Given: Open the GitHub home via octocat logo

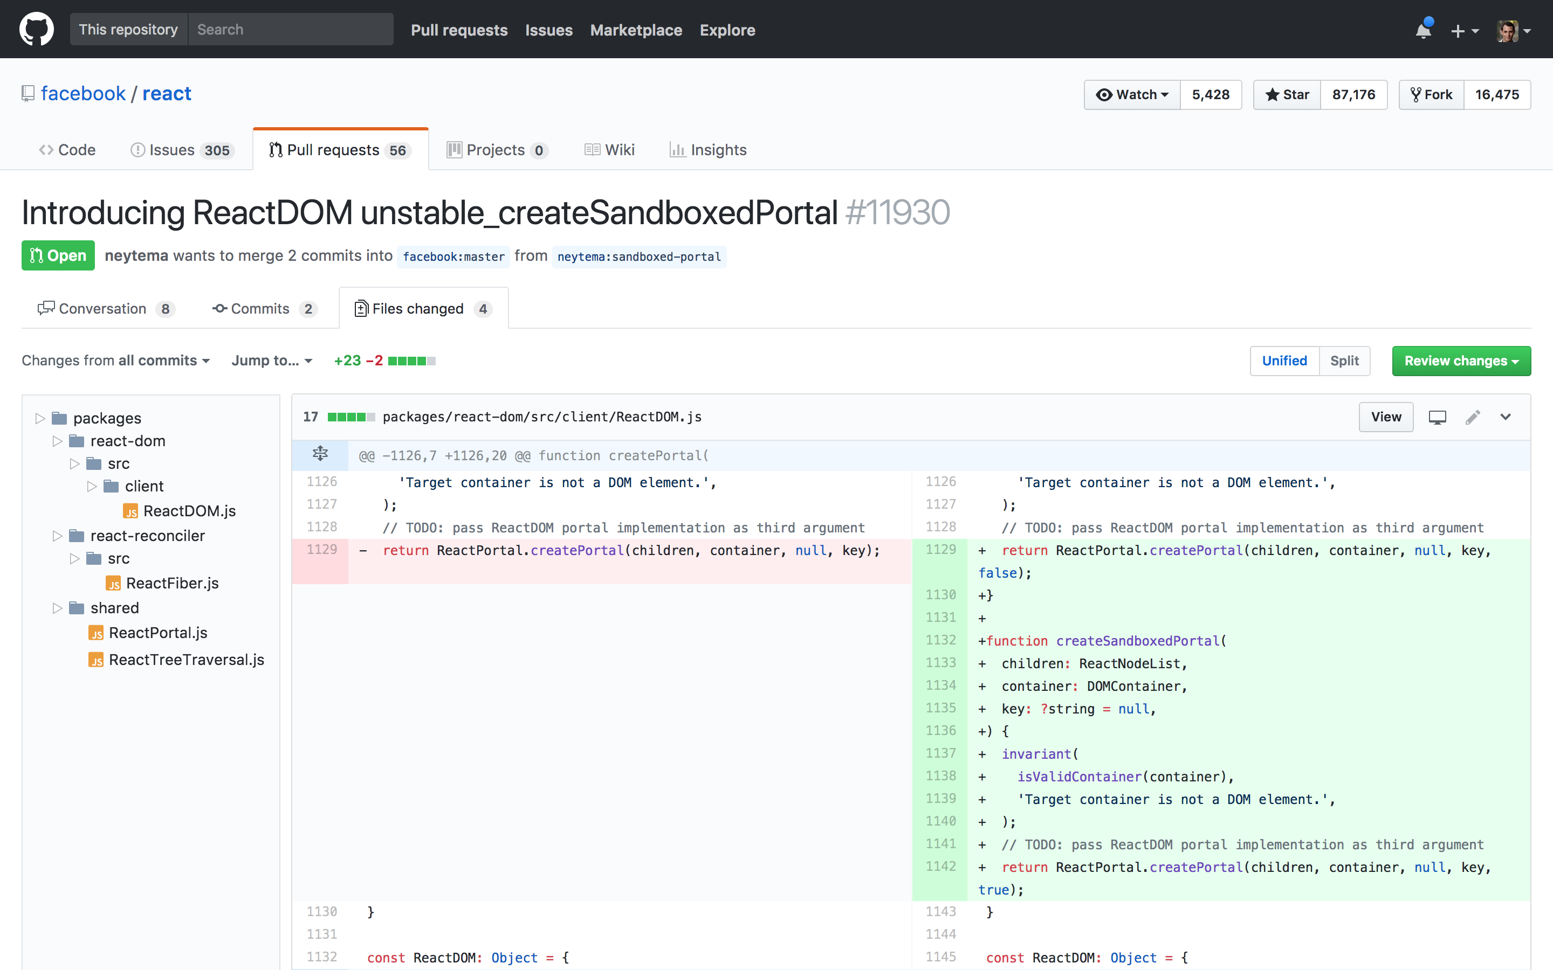Looking at the screenshot, I should (x=37, y=28).
